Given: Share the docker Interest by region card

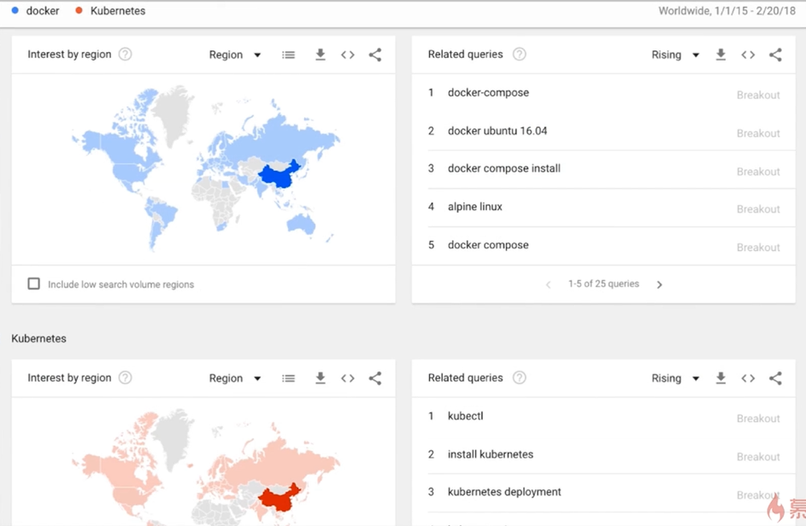Looking at the screenshot, I should 375,55.
